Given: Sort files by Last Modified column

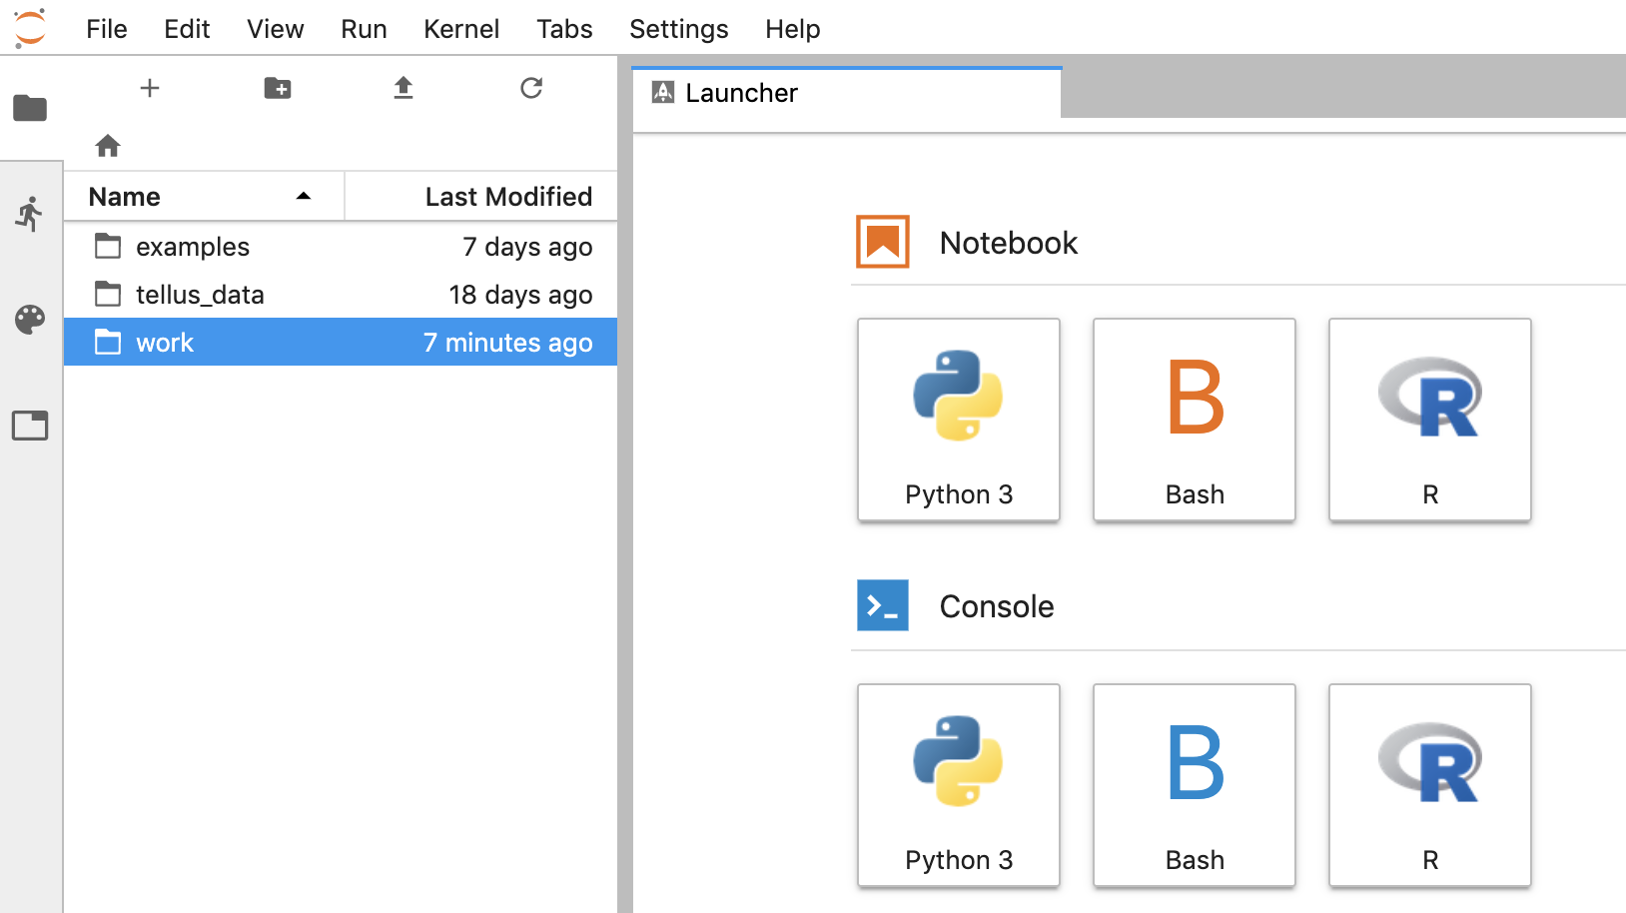Looking at the screenshot, I should 481,197.
